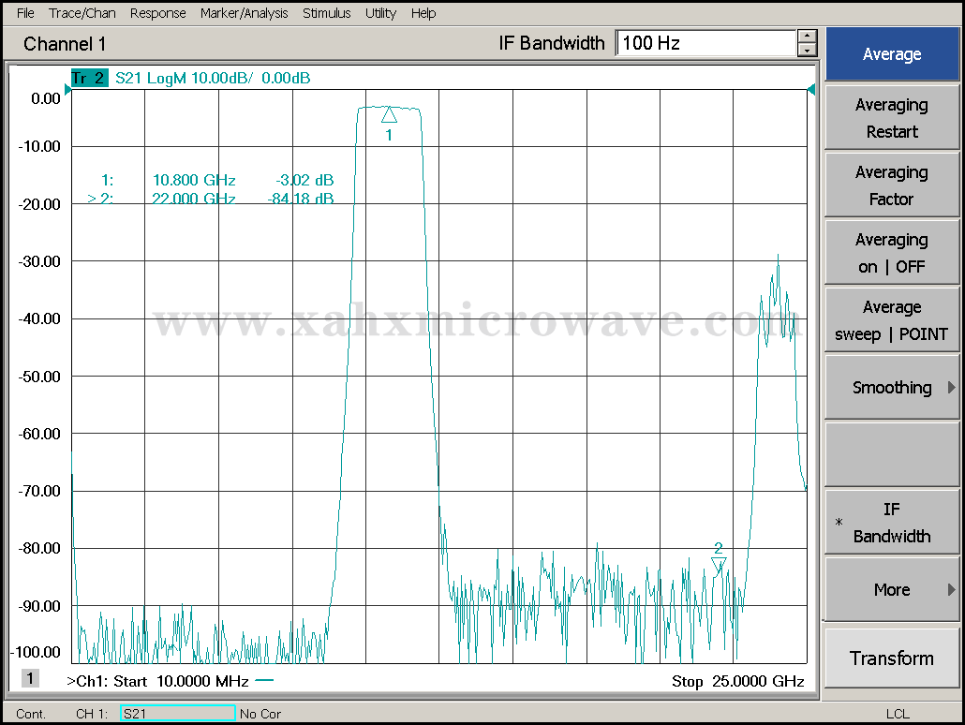
Task: Click the LCL status indicator
Action: pos(898,714)
